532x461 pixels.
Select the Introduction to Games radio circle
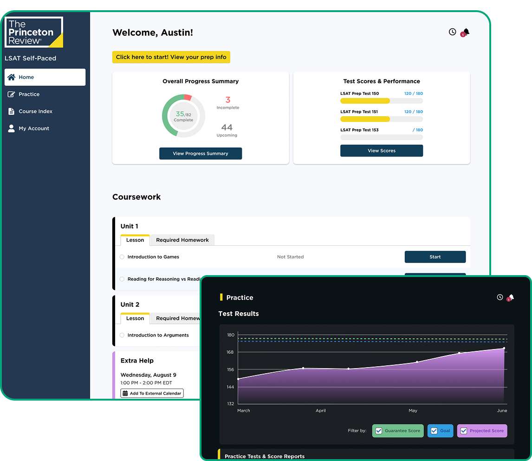point(122,257)
